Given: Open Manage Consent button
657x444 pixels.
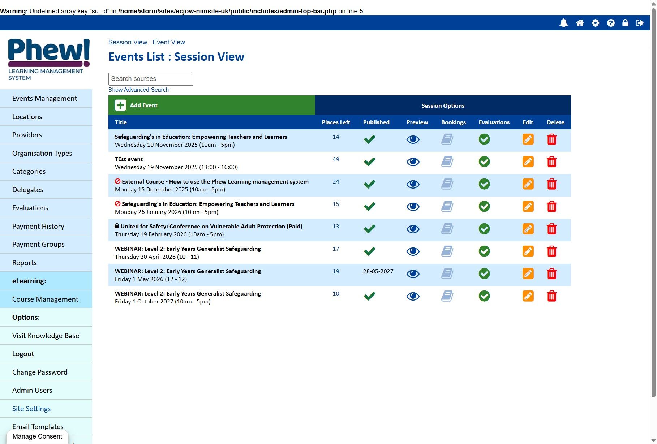Looking at the screenshot, I should click(x=37, y=436).
